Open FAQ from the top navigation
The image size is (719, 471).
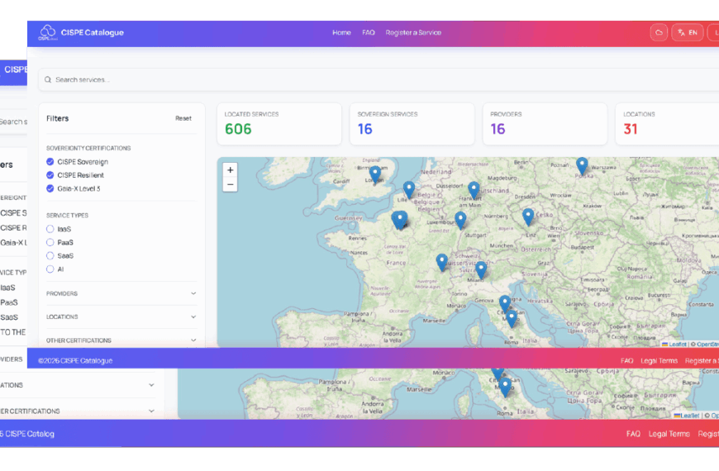tap(369, 32)
